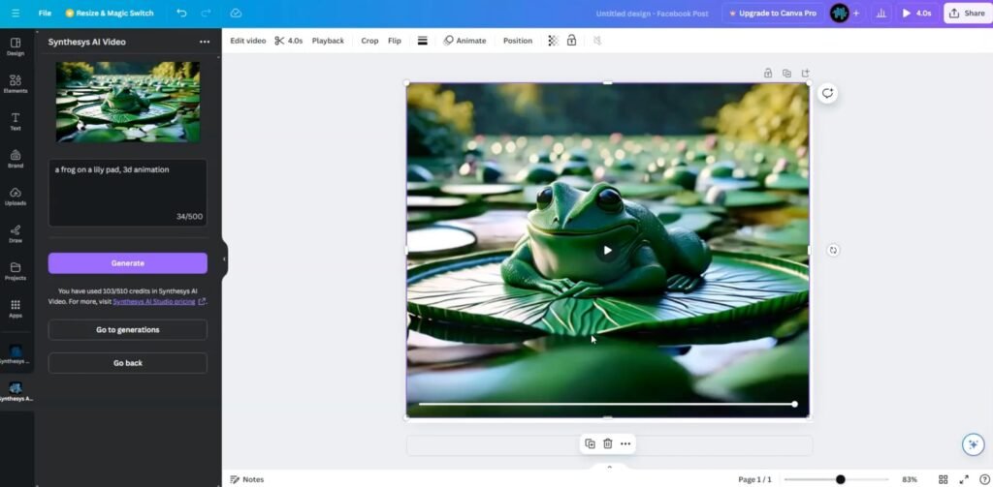The width and height of the screenshot is (993, 487).
Task: Open the Canva Assistant sparkle button
Action: [x=972, y=444]
